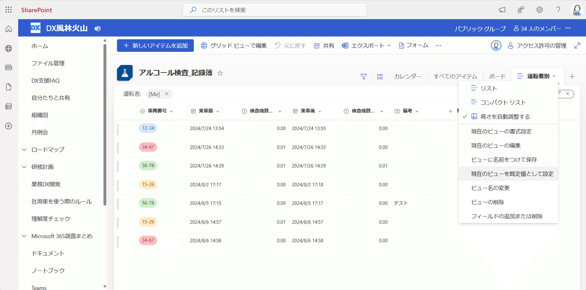Open My sites globe icon

click(8, 48)
